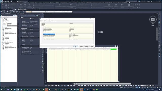Open the Статистика tab in the dialog

pyautogui.click(x=54, y=21)
